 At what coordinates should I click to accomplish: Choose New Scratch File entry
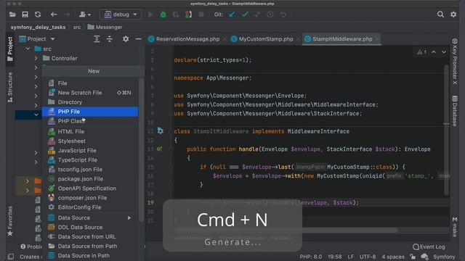tap(90, 93)
